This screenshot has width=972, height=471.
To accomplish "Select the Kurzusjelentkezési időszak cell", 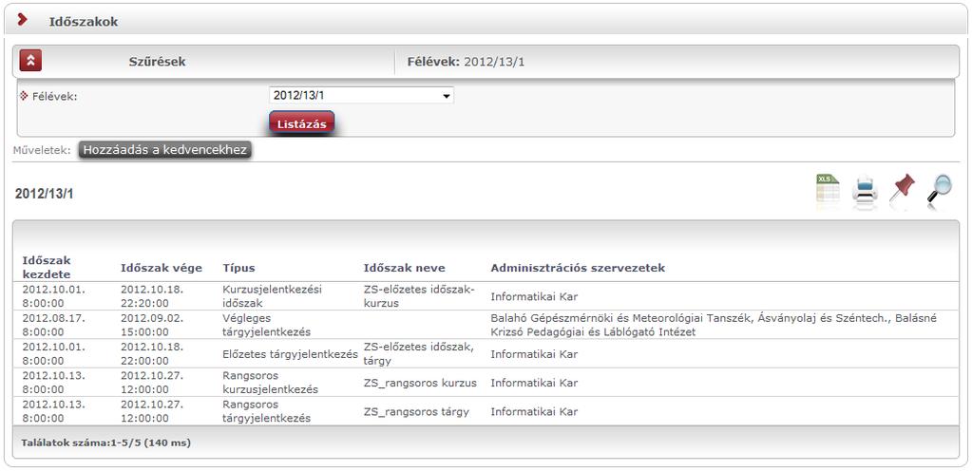I will coord(272,296).
